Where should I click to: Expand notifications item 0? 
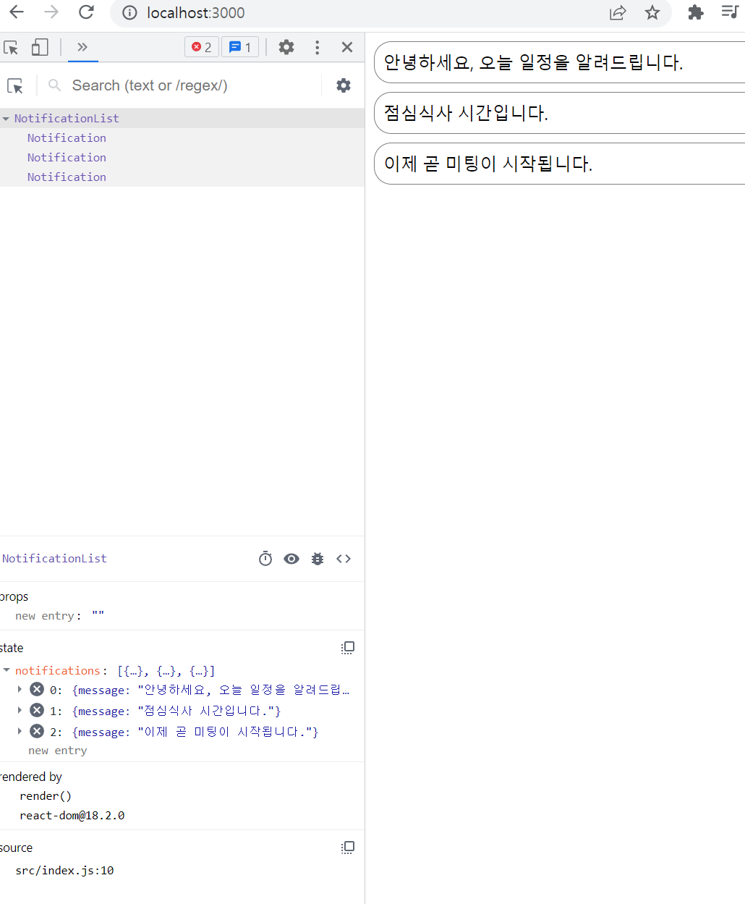(20, 689)
